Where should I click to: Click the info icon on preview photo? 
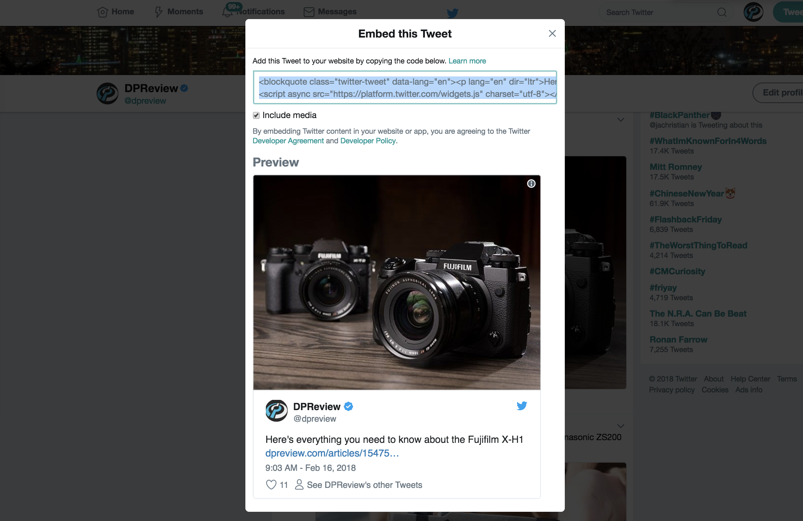pos(531,184)
